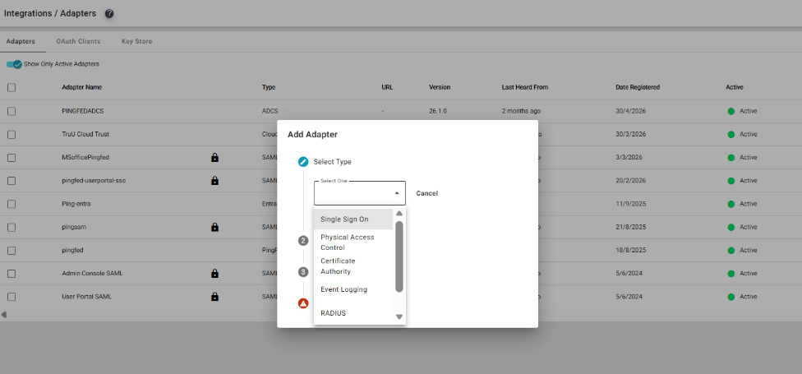Image resolution: width=802 pixels, height=374 pixels.
Task: Sort by Active column header
Action: (735, 87)
